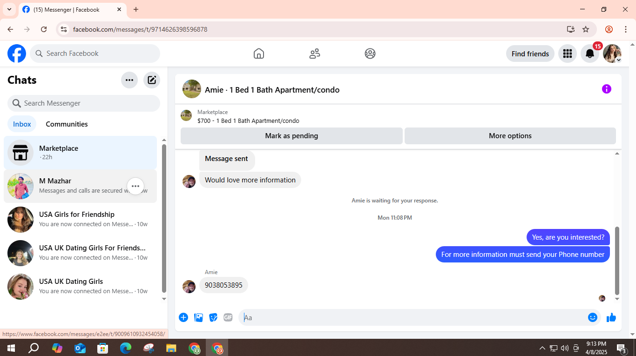Open the tab search dropdown arrow
This screenshot has height=356, width=636.
pyautogui.click(x=9, y=9)
